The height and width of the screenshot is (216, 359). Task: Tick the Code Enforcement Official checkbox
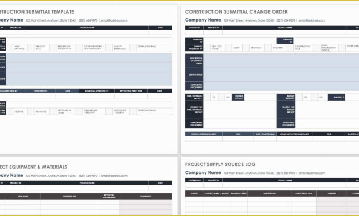317,48
